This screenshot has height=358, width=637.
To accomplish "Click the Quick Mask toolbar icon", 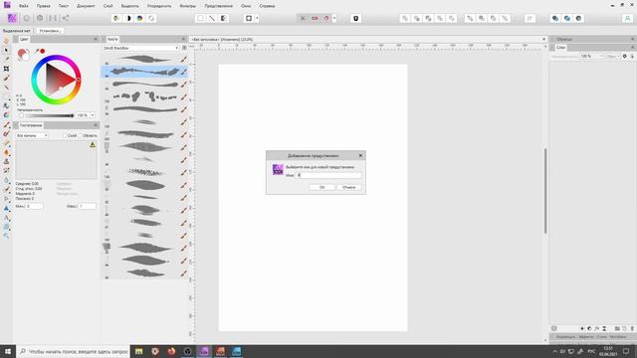I will [x=249, y=18].
